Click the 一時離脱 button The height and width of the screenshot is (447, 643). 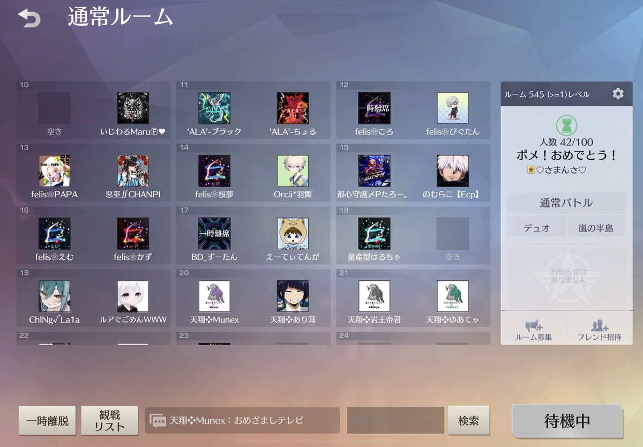(x=48, y=421)
